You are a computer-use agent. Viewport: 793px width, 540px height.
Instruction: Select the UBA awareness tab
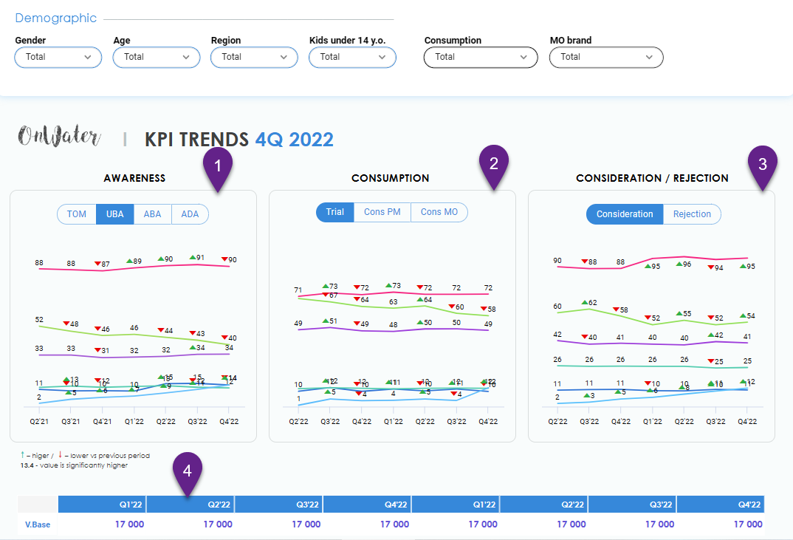pyautogui.click(x=115, y=214)
